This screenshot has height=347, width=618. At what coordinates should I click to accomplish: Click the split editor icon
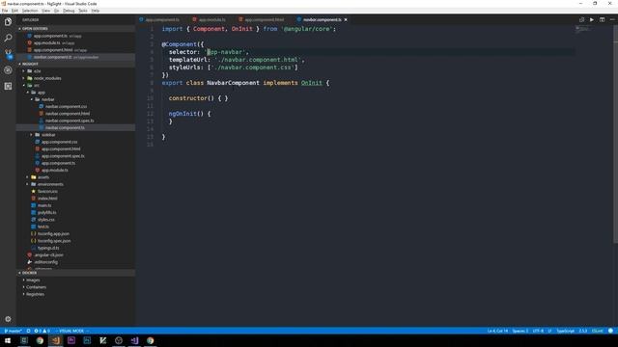pyautogui.click(x=602, y=19)
